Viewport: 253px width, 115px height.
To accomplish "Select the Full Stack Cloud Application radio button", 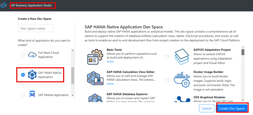I will tap(23, 55).
